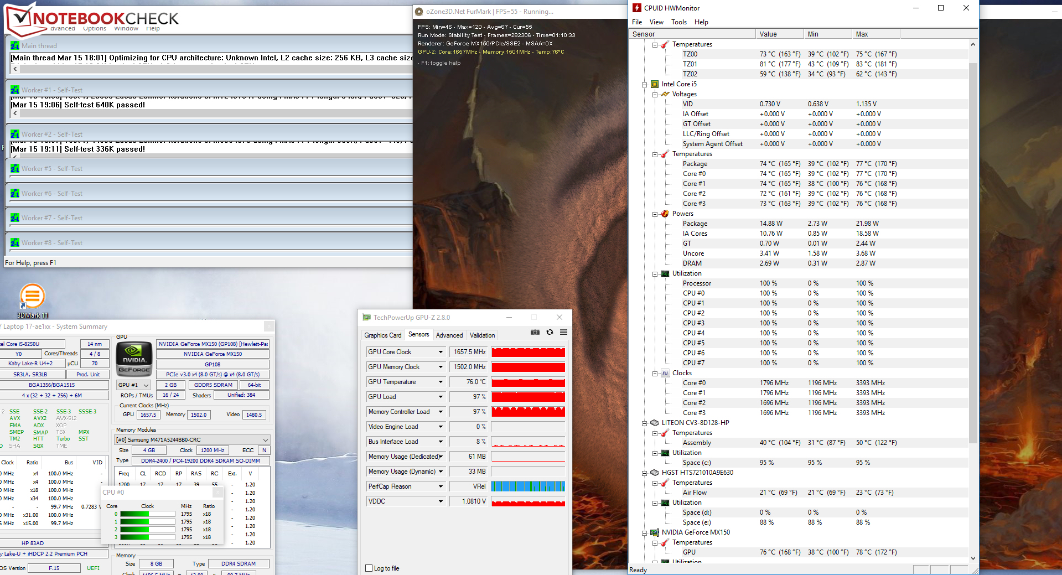
Task: Open the PerfCap Reason sensor dropdown
Action: 441,486
